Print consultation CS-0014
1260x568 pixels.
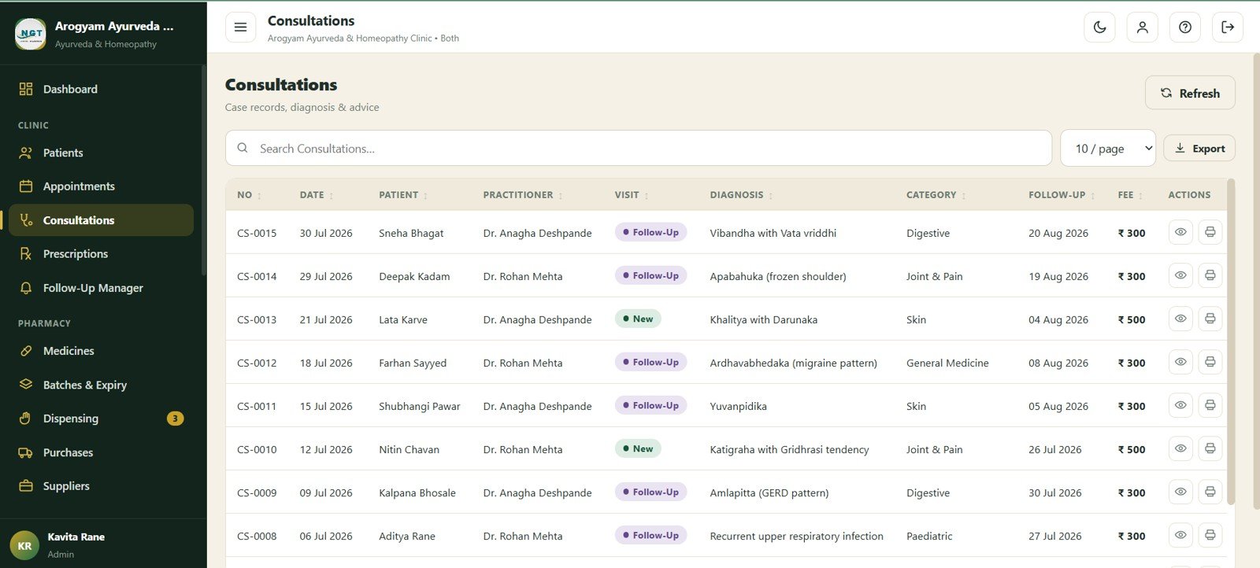tap(1210, 275)
